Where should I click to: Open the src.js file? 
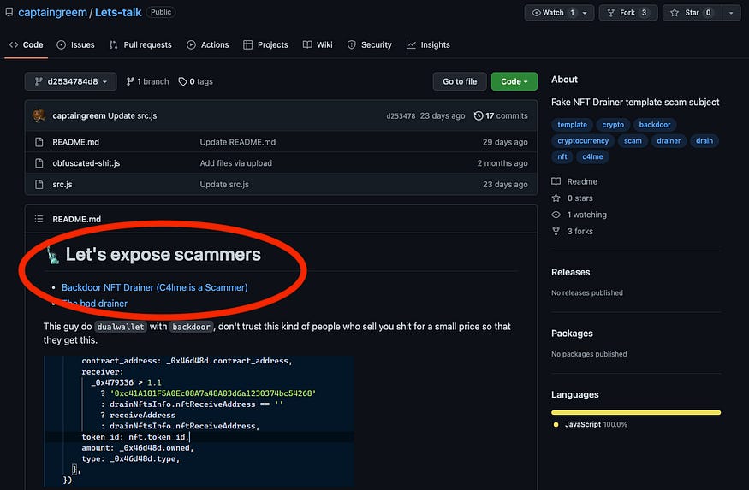coord(62,184)
